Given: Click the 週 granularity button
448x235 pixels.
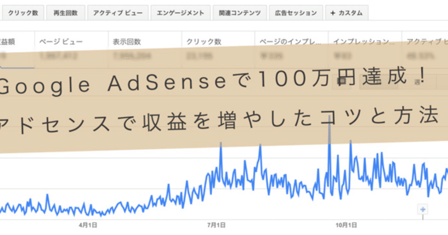Looking at the screenshot, I should (417, 82).
